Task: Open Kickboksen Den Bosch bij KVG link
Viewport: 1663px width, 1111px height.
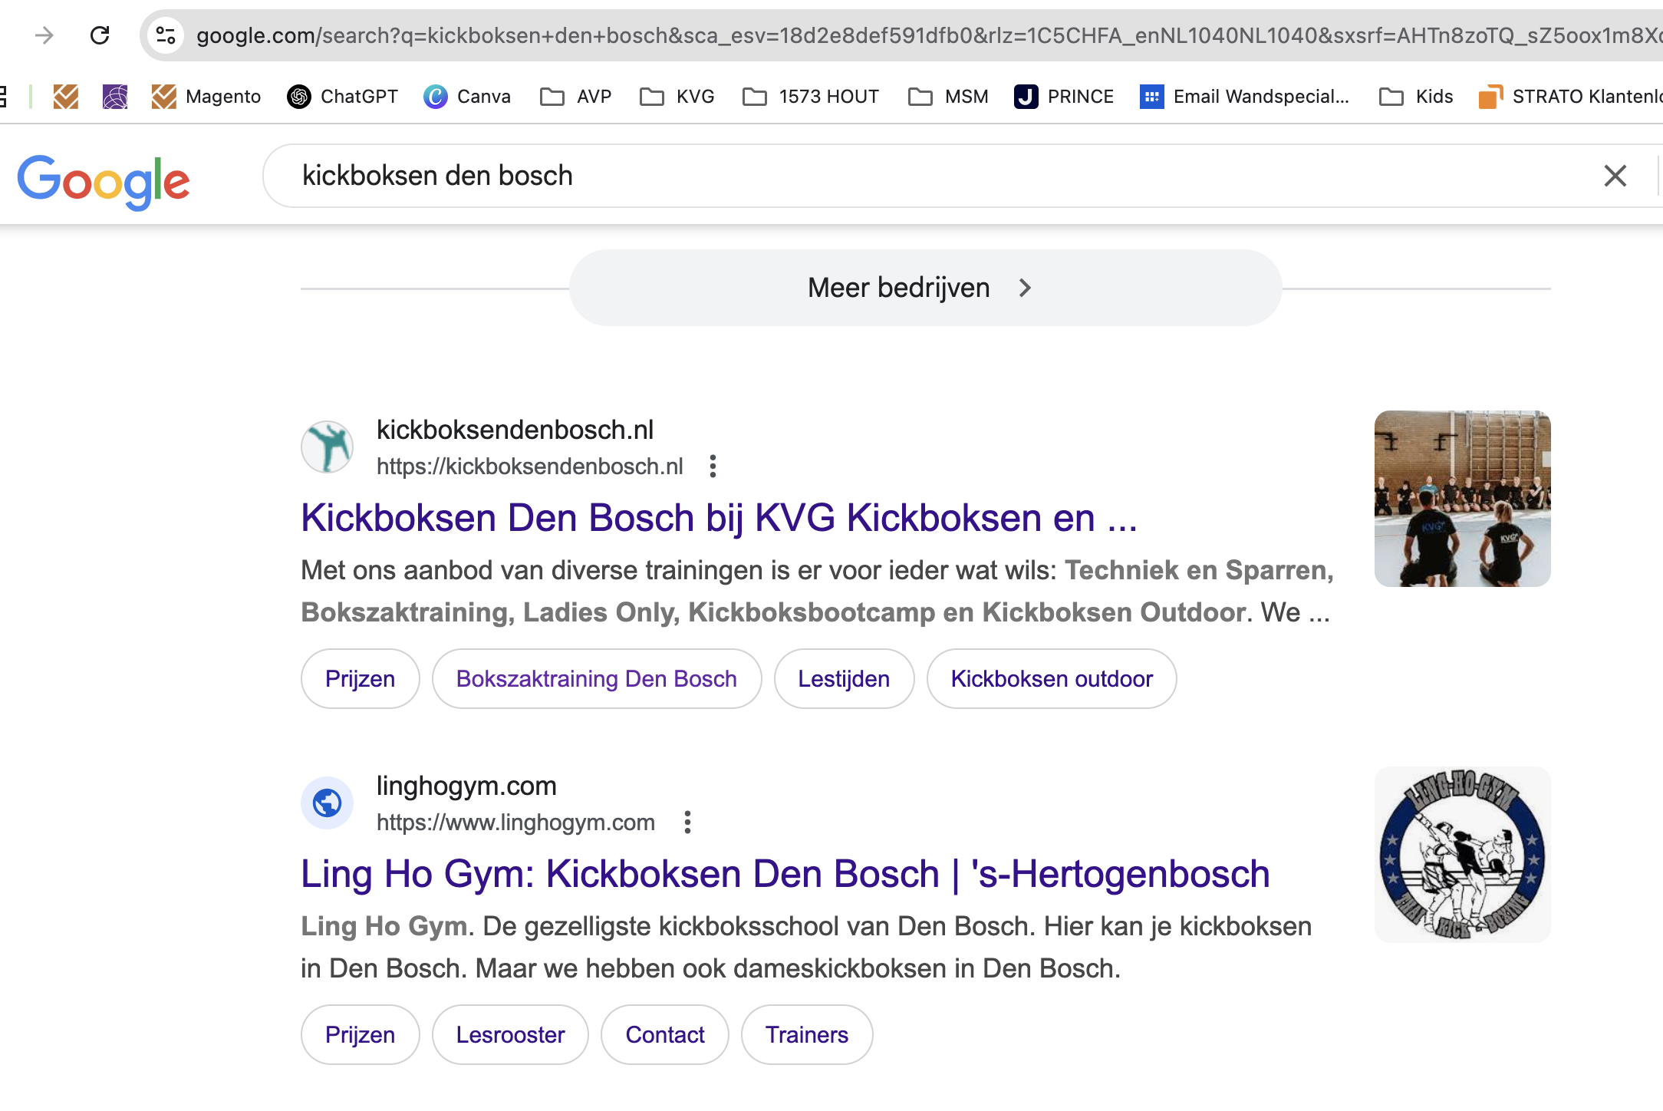Action: [x=719, y=518]
